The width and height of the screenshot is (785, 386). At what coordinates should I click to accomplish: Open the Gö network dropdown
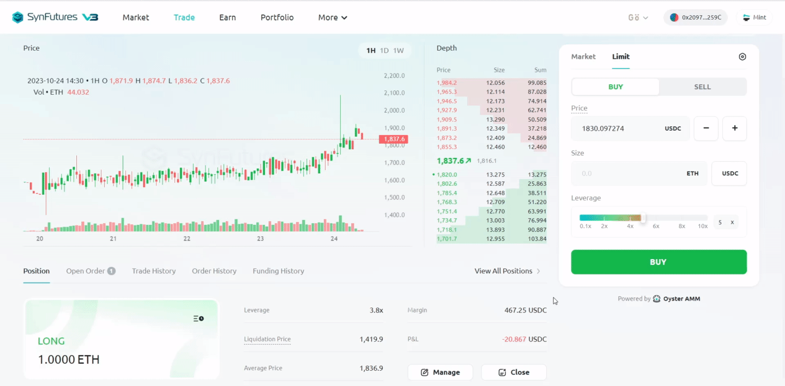point(638,17)
